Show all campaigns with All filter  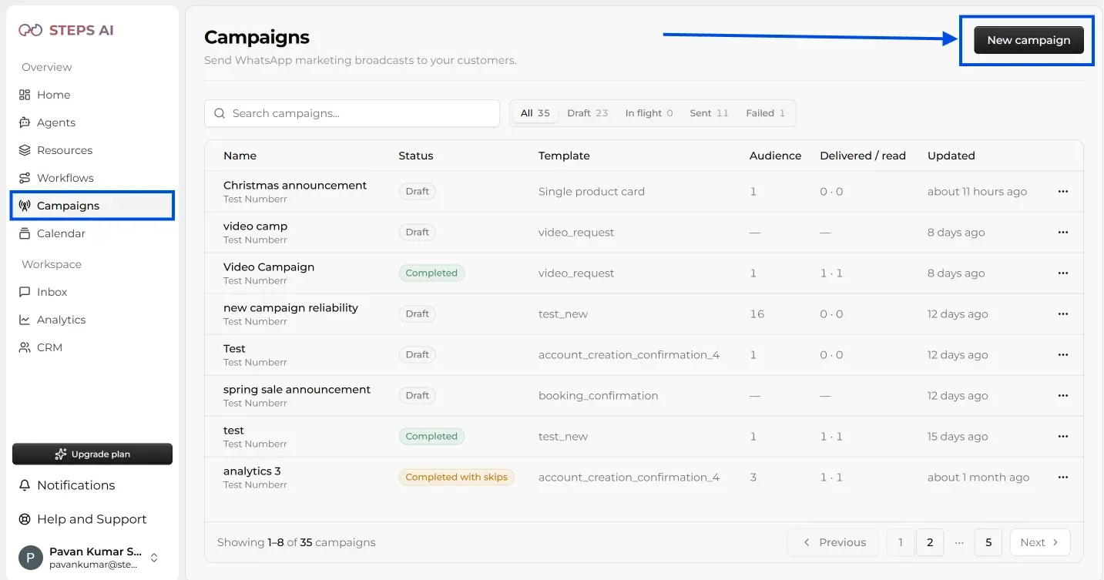tap(535, 113)
